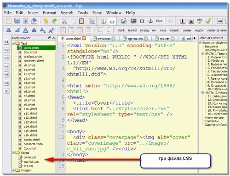Apply heading h1 style
The image size is (230, 176).
(x=6, y=42)
